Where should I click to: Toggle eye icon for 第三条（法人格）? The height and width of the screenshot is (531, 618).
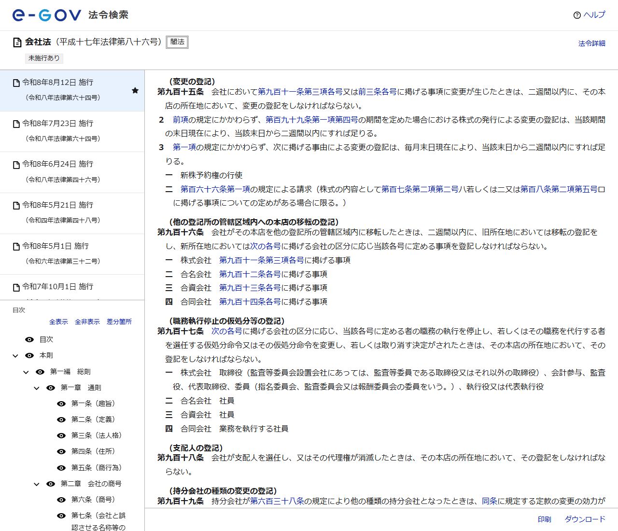pyautogui.click(x=61, y=435)
